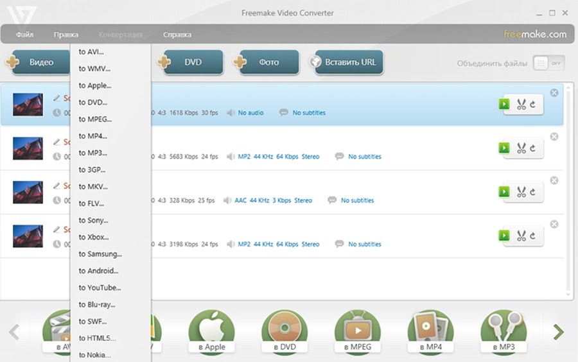Choose the MP3 headphones format icon
578x362 pixels.
[504, 332]
